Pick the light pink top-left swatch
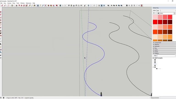 [155, 17]
